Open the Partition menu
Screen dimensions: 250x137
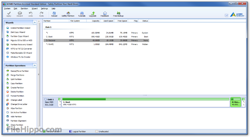[24, 8]
